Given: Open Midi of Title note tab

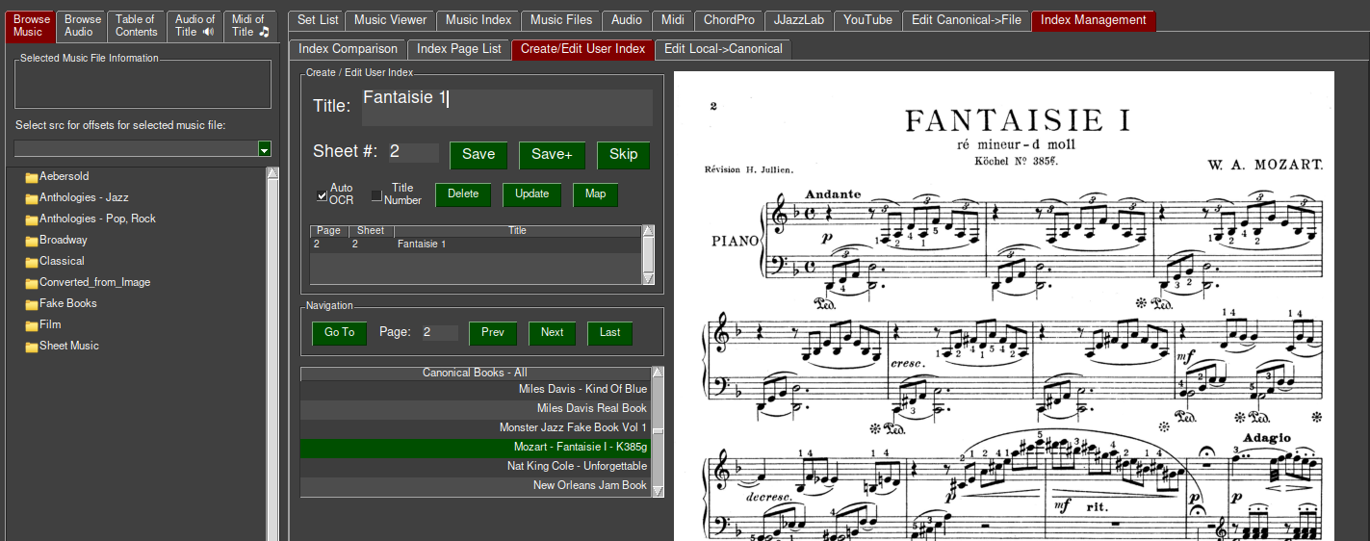Looking at the screenshot, I should point(250,26).
